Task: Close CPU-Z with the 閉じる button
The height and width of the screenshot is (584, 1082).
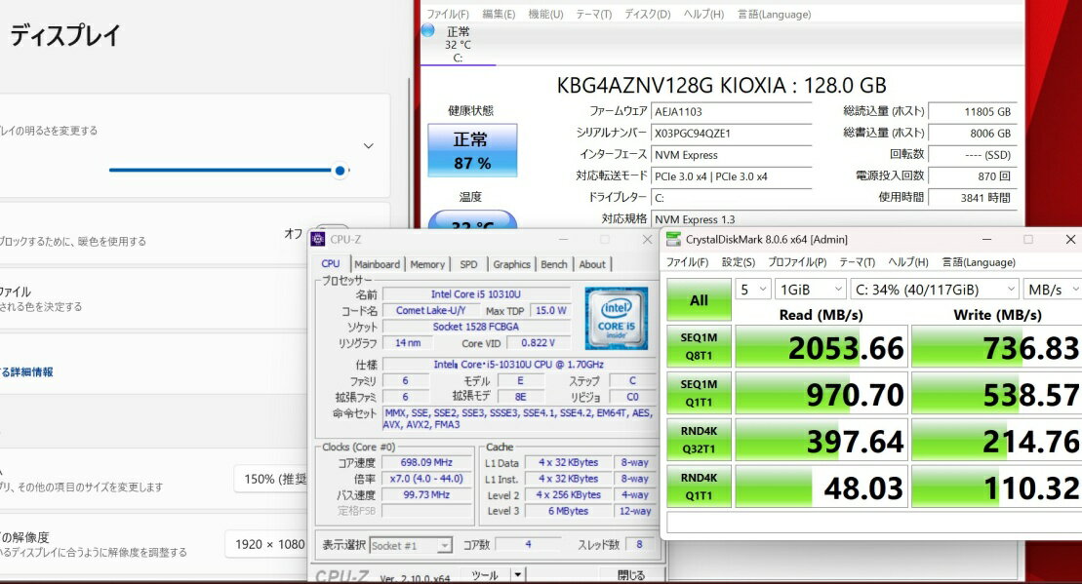Action: tap(631, 574)
